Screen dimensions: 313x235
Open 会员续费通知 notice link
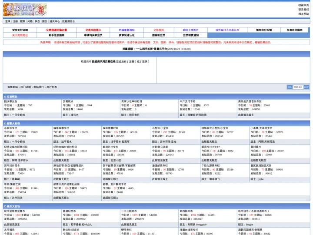(x=191, y=35)
